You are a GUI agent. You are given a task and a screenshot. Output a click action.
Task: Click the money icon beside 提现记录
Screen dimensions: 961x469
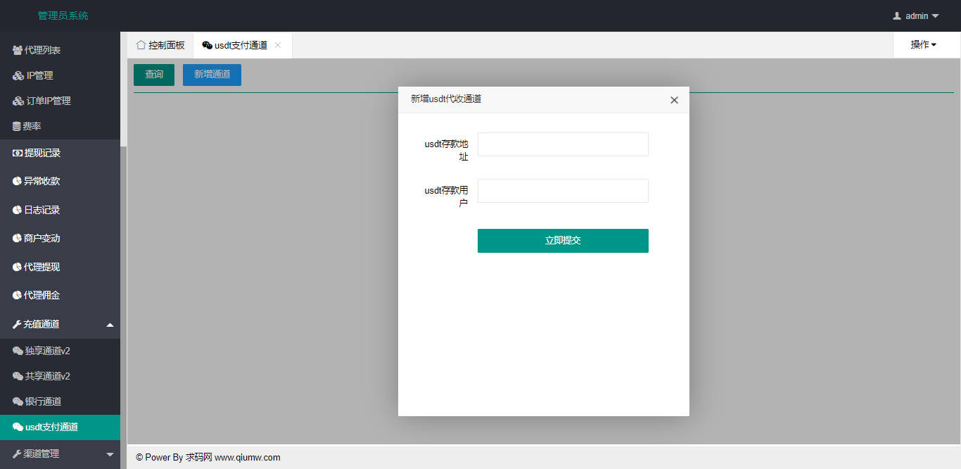point(18,153)
